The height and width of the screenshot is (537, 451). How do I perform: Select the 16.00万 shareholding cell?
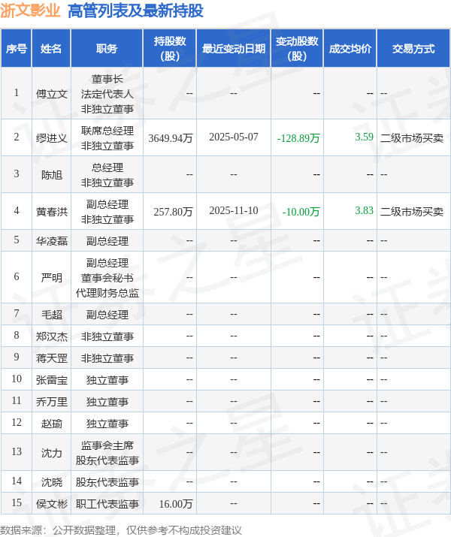[176, 504]
